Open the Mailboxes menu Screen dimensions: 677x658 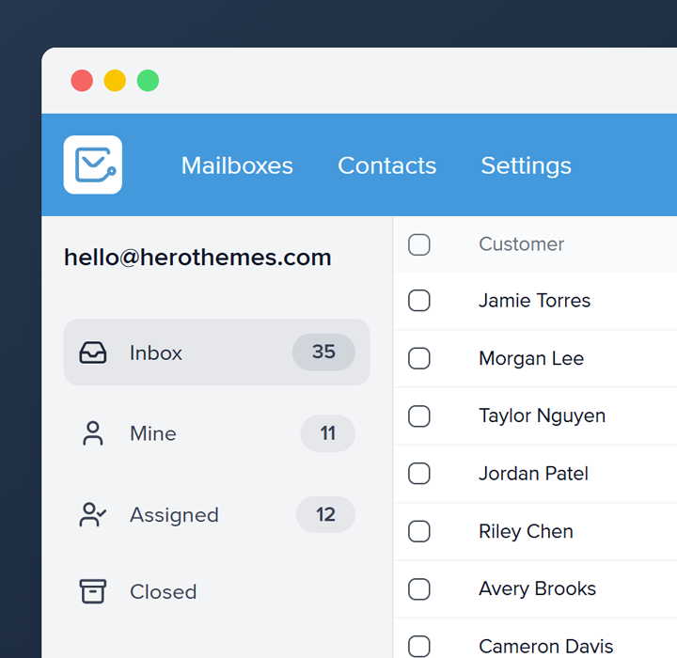pos(237,165)
